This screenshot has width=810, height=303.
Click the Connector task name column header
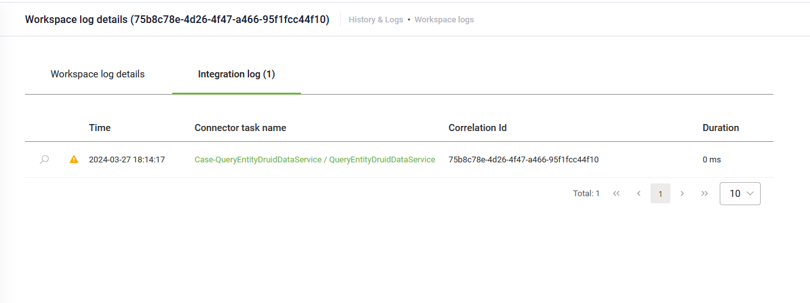click(x=240, y=128)
